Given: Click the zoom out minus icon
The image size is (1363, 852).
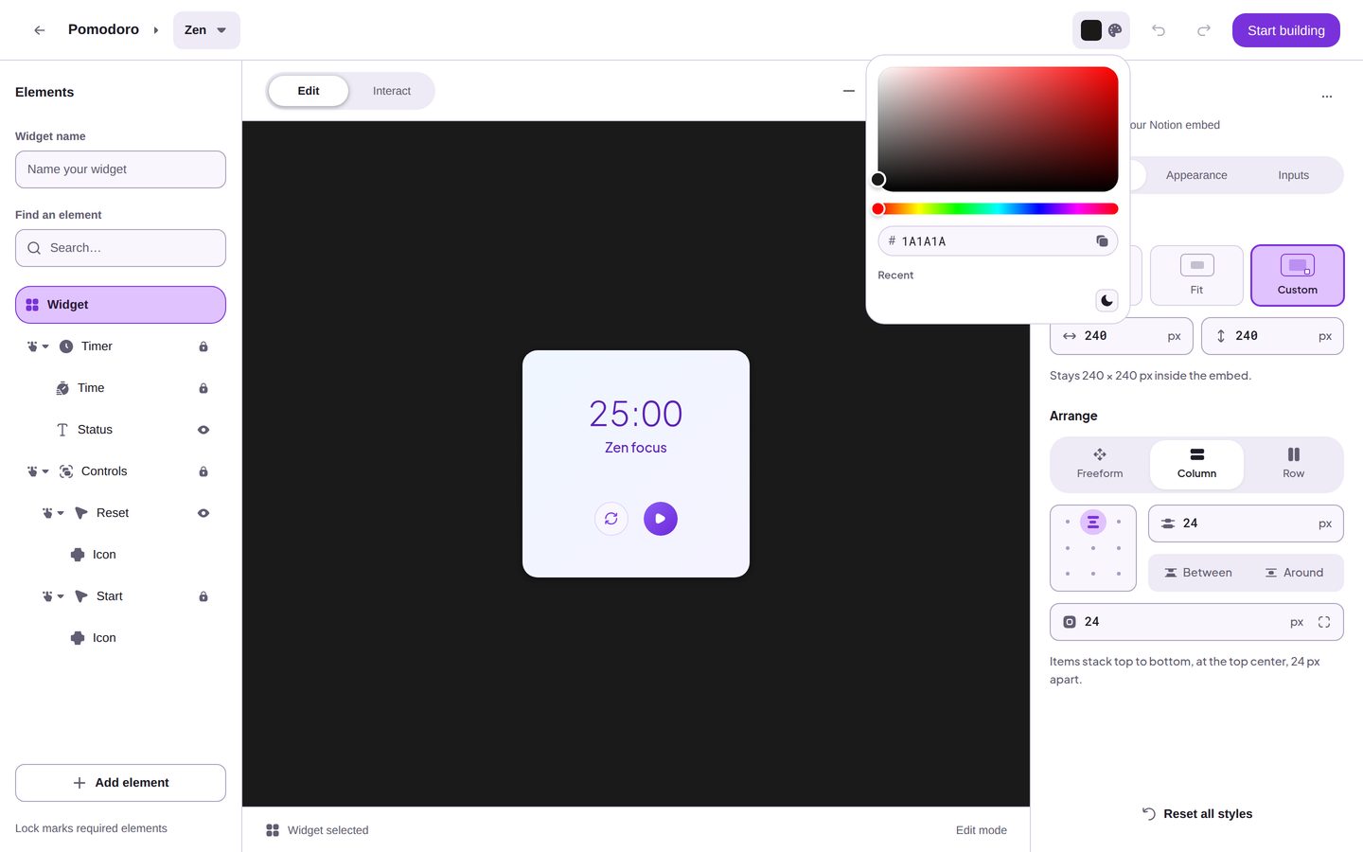Looking at the screenshot, I should (x=849, y=91).
